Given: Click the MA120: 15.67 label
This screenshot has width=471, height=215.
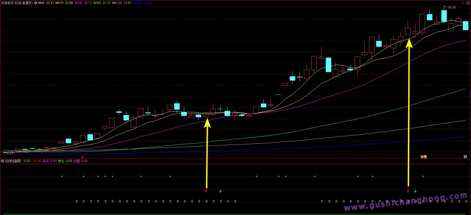Looking at the screenshot, I should 122,3.
